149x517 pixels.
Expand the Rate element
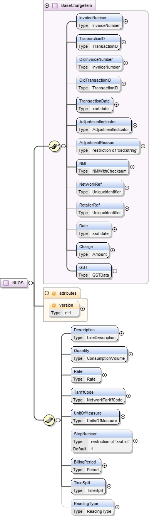click(104, 375)
